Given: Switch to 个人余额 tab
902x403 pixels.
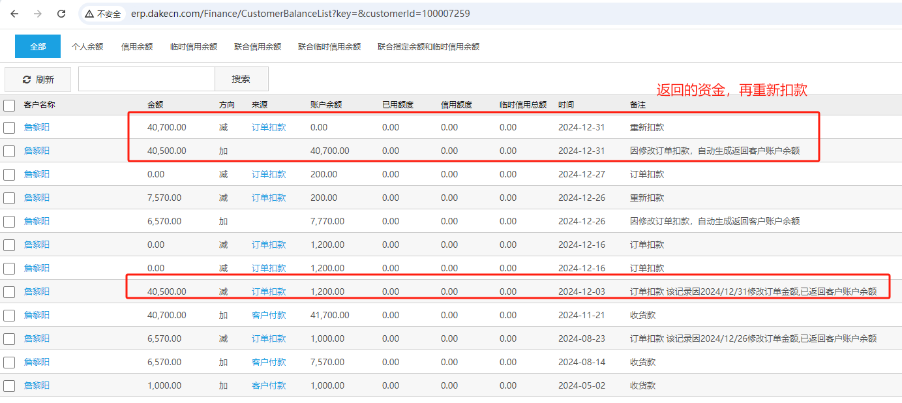Looking at the screenshot, I should (87, 47).
